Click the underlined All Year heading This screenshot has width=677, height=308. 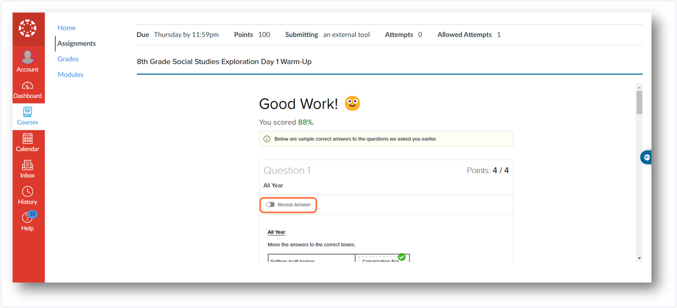[x=276, y=232]
